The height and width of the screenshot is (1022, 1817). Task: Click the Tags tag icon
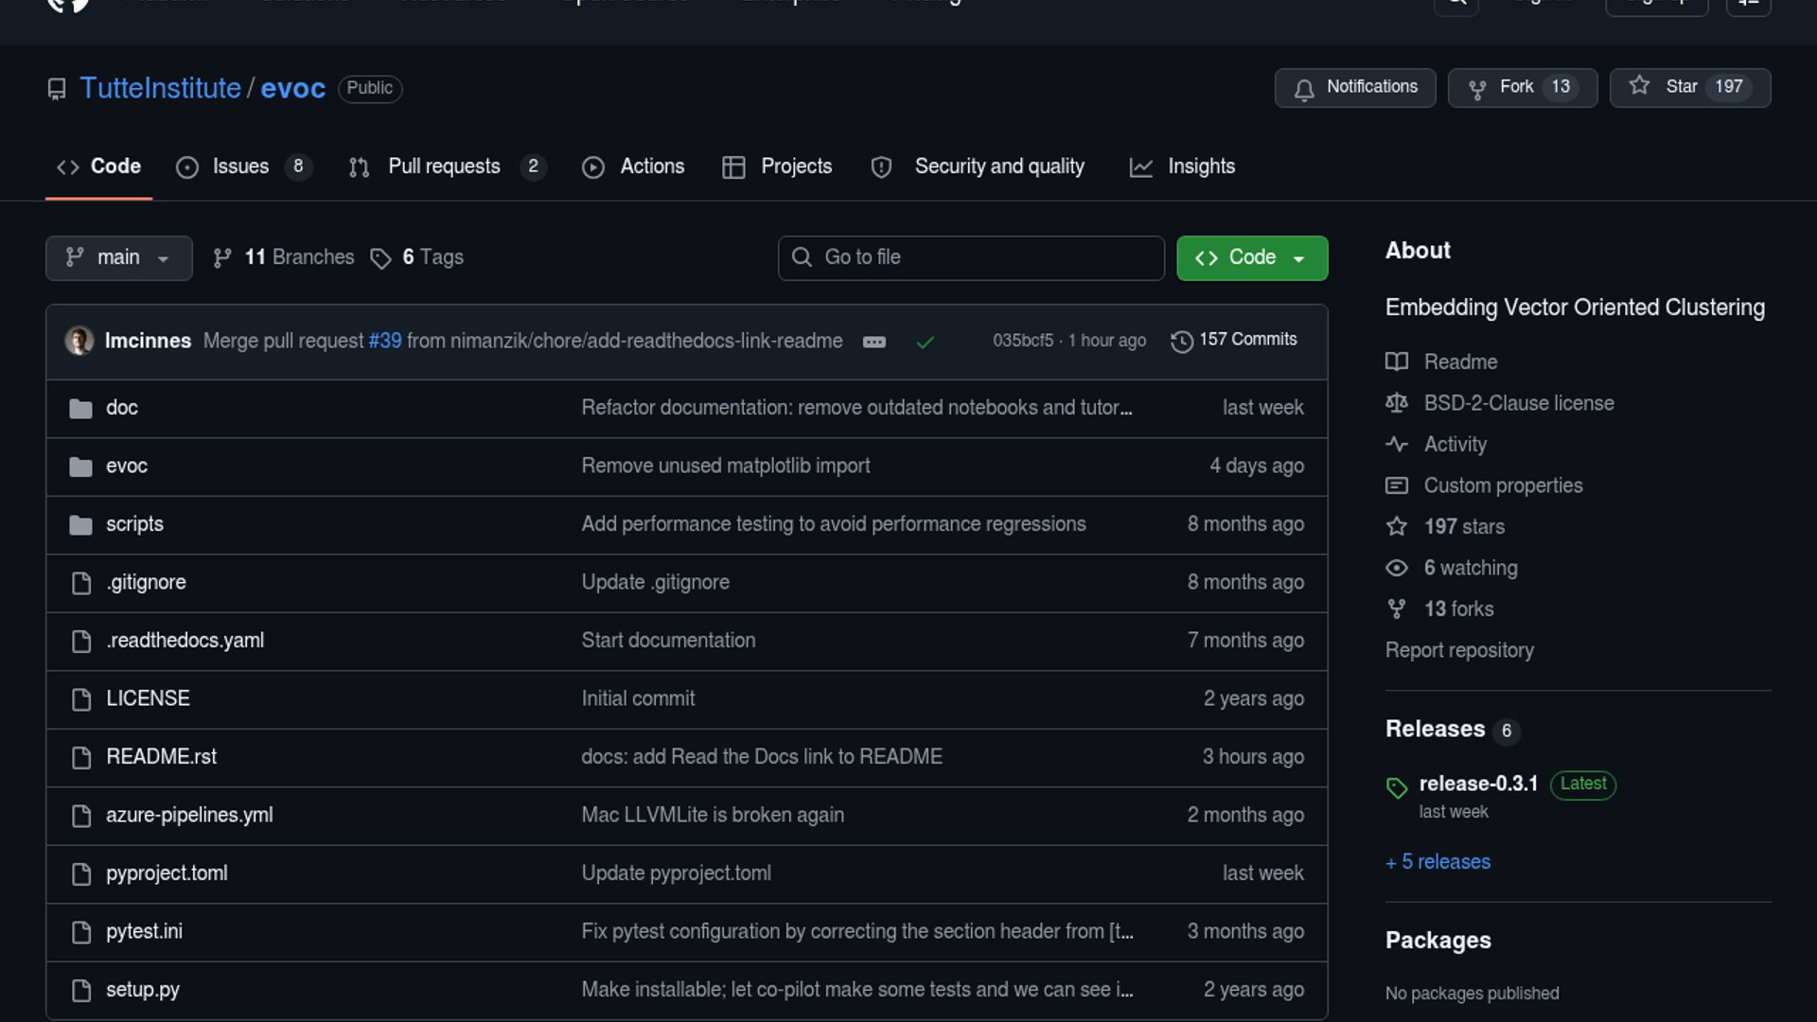tap(380, 258)
